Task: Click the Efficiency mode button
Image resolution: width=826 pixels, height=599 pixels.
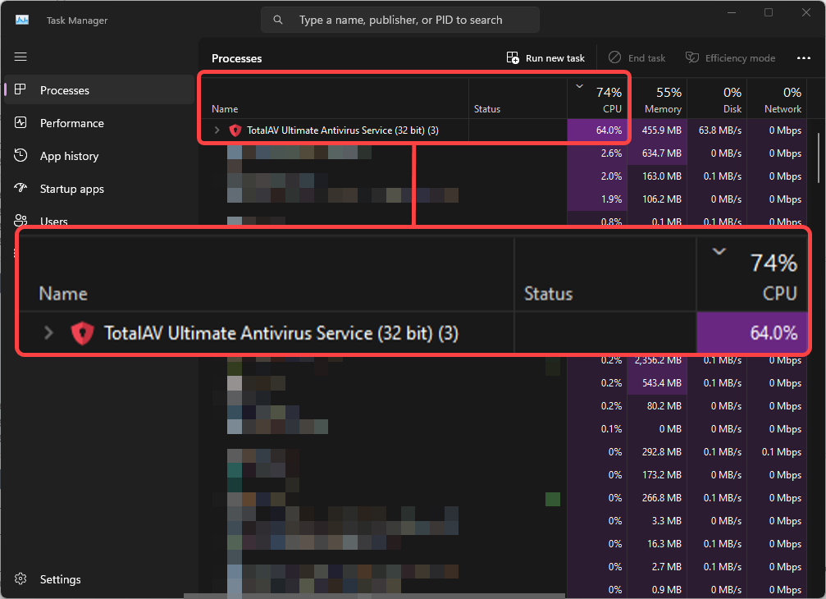Action: pos(730,58)
